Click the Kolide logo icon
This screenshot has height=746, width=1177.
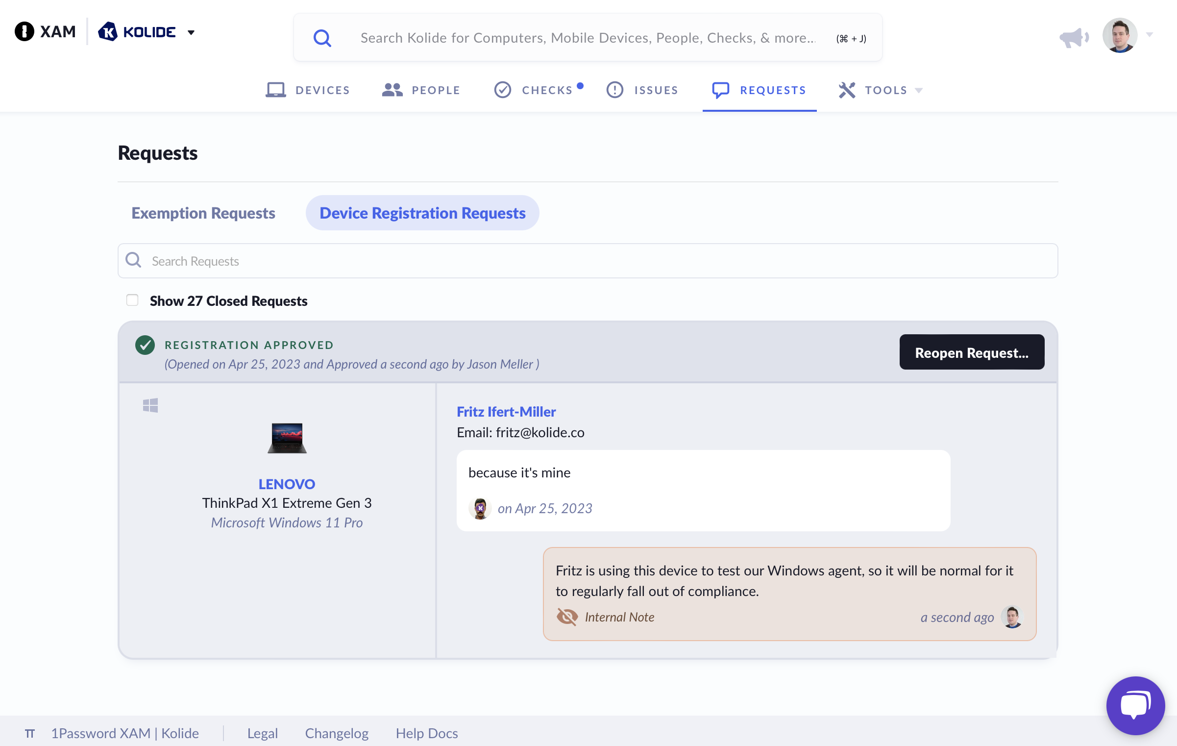[108, 32]
